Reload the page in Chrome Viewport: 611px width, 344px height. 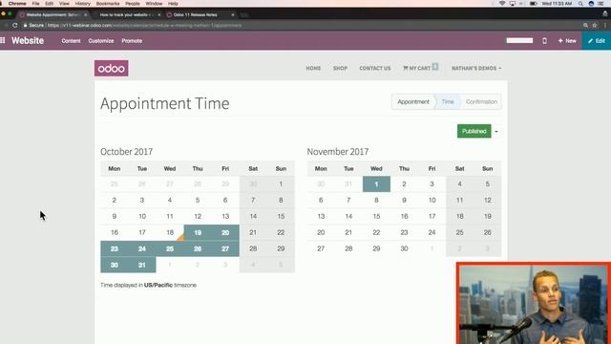pos(15,26)
